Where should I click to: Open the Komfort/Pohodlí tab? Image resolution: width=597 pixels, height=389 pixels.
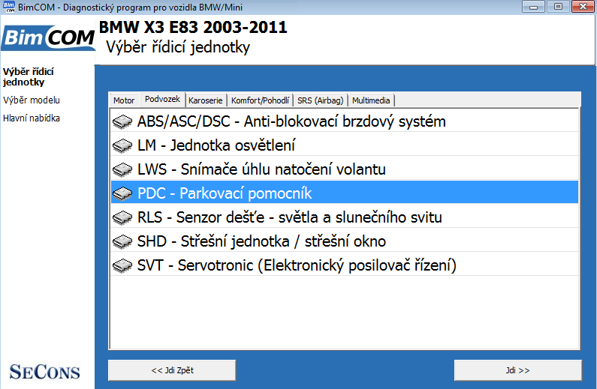(260, 100)
